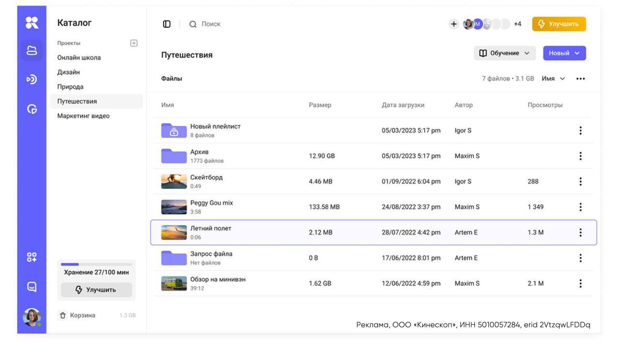The width and height of the screenshot is (619, 348).
Task: Open the analytics icon in sidebar
Action: [32, 110]
